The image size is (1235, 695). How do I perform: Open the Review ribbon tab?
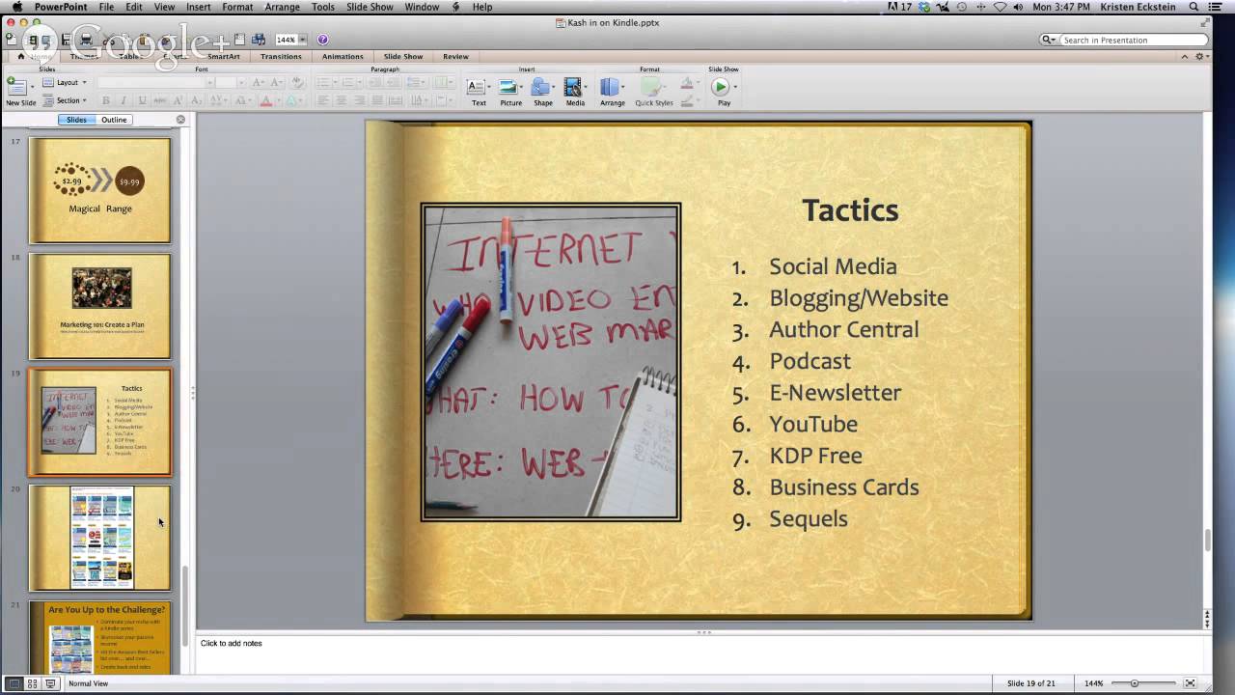coord(455,56)
